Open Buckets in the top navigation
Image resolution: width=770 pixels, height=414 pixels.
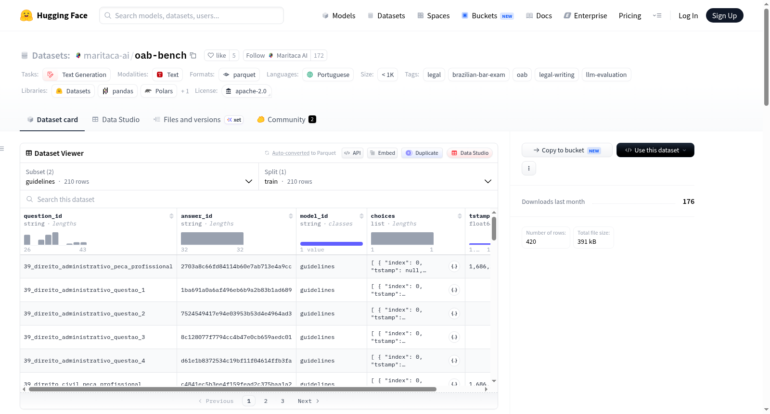(488, 15)
